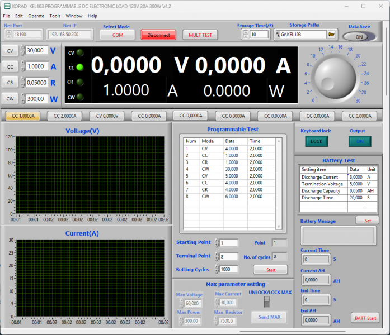Click the CW mode indicator LED

coord(80,97)
